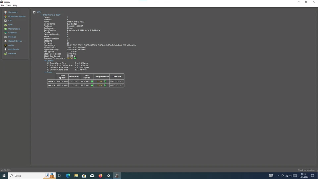Open Mail app from taskbar
The width and height of the screenshot is (318, 179).
[x=92, y=176]
